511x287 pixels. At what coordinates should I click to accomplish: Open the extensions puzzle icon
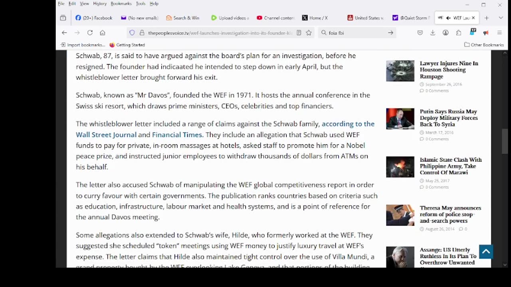[458, 33]
